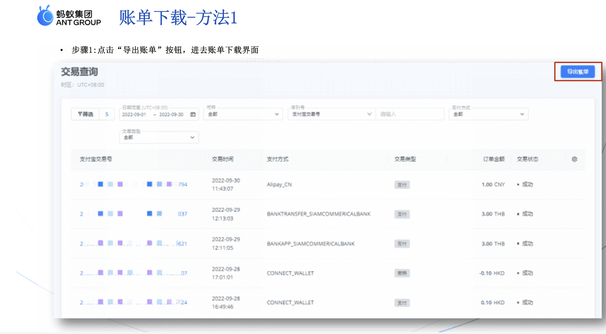Open the transaction link ending in 621
This screenshot has width=606, height=334.
pos(133,243)
